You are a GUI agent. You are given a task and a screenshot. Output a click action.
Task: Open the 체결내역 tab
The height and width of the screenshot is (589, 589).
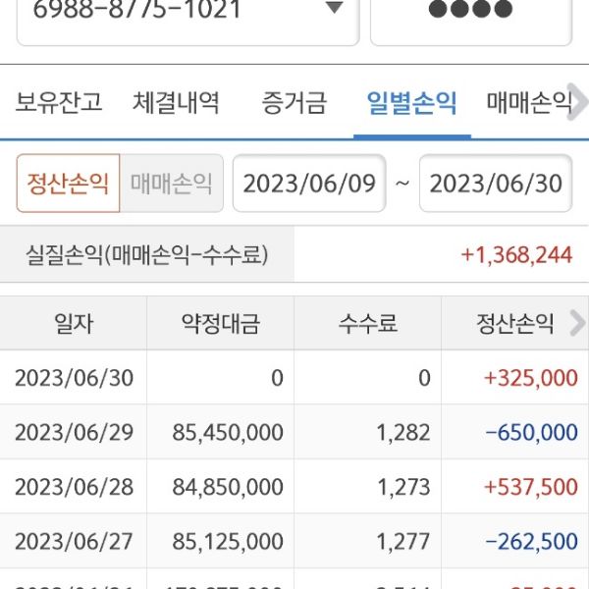pyautogui.click(x=176, y=102)
